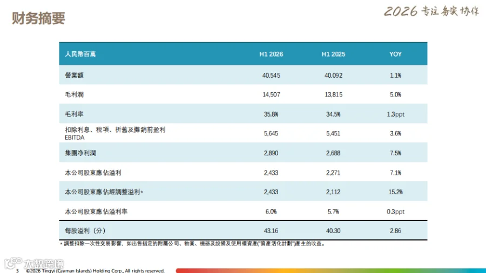Image resolution: width=486 pixels, height=273 pixels.
Task: Click the 15.2% YOY cell
Action: (395, 192)
